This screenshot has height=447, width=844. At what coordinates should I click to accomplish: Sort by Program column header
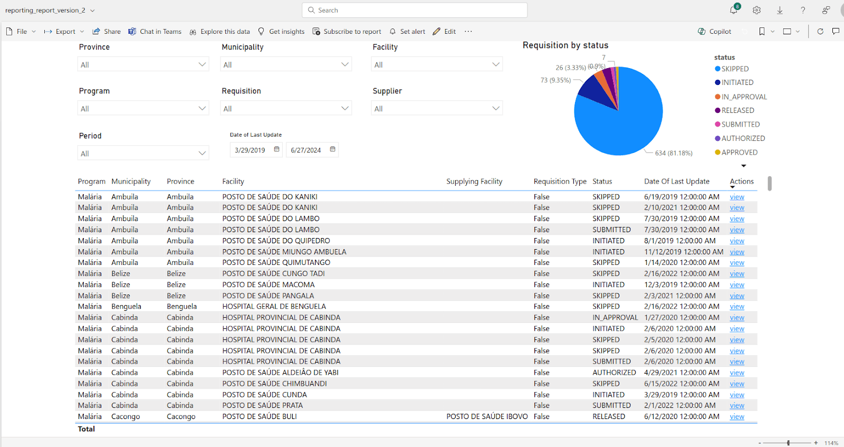92,181
